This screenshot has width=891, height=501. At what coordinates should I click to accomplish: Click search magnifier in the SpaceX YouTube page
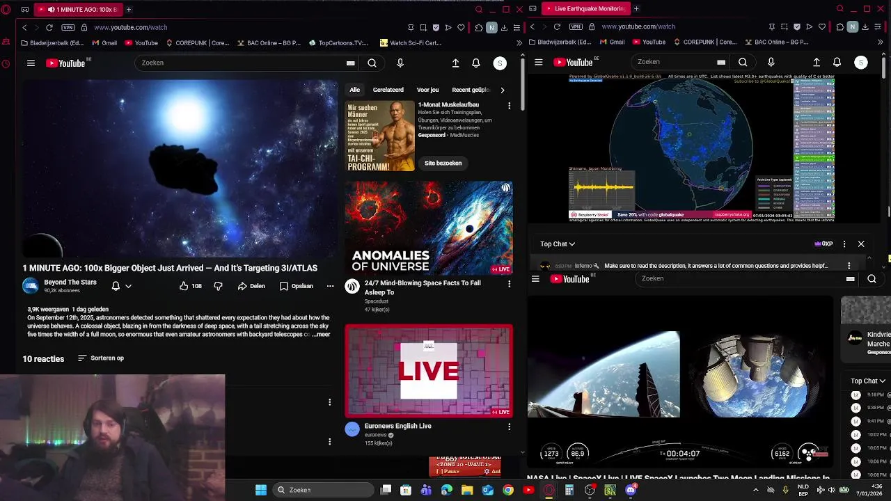(x=872, y=279)
